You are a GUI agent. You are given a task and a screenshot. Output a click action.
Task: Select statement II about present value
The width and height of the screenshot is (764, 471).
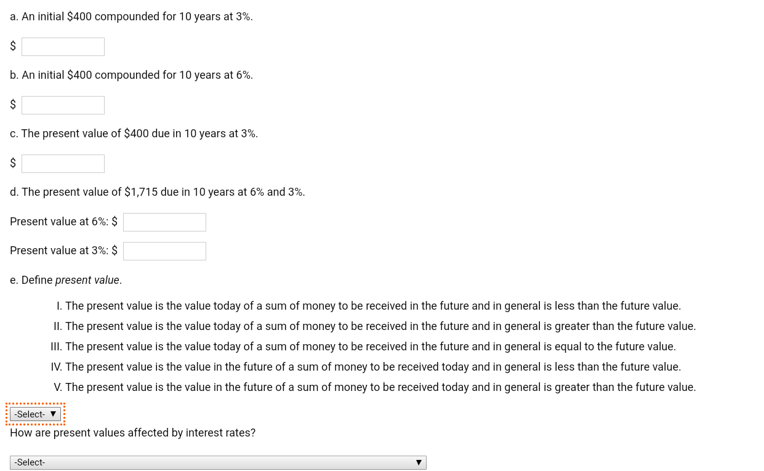(376, 326)
